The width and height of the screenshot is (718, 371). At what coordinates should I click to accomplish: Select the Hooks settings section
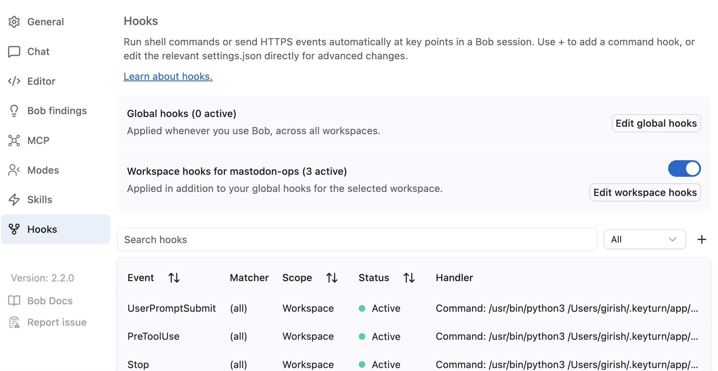(x=55, y=229)
